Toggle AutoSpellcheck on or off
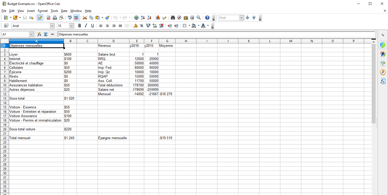The width and height of the screenshot is (388, 195). pos(76,18)
